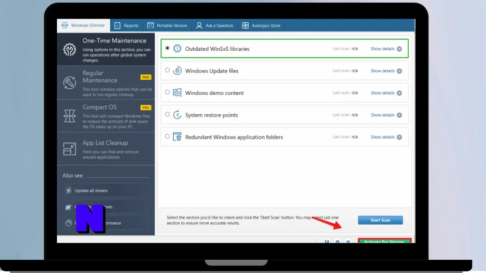Select the Windows Update files radio button
This screenshot has height=273, width=486.
pos(168,70)
